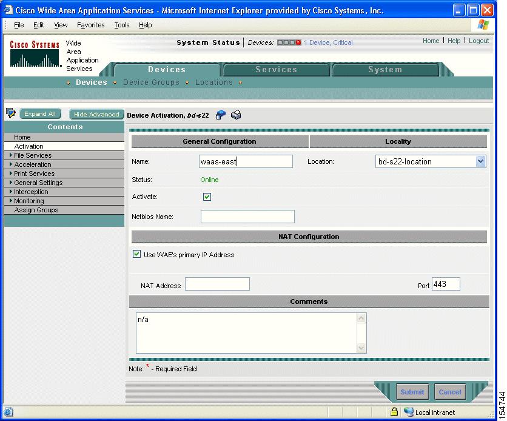Open the Location dropdown
This screenshot has width=507, height=421.
click(480, 161)
